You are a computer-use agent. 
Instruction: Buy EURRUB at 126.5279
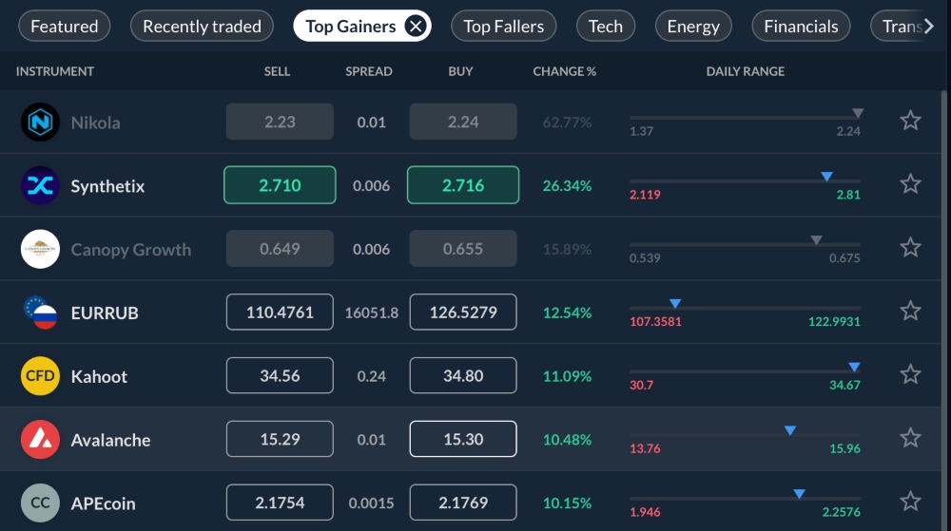[463, 312]
